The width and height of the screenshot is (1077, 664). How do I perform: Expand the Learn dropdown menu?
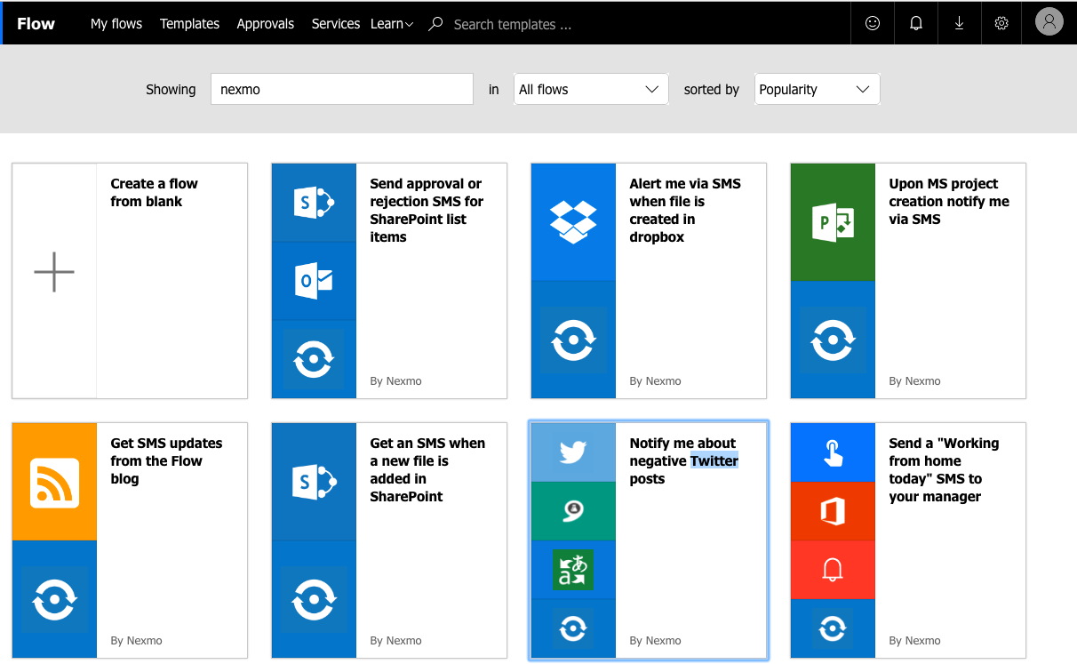392,24
